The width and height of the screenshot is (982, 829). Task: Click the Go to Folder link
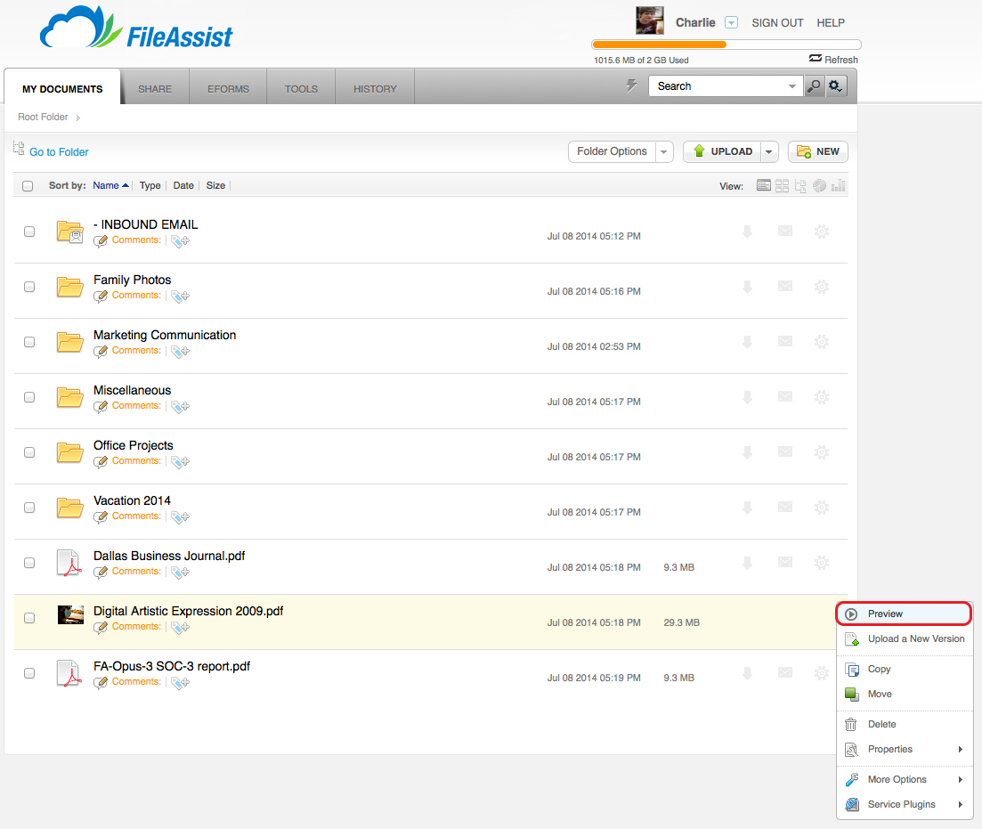coord(59,151)
